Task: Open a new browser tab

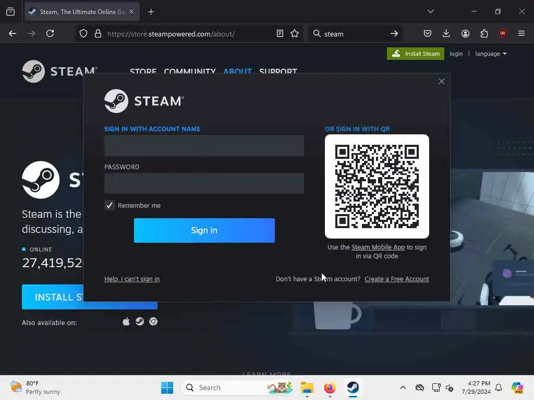Action: [x=151, y=12]
